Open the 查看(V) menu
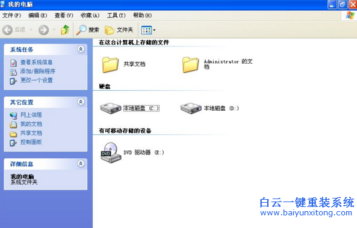The width and height of the screenshot is (357, 228). click(x=64, y=16)
